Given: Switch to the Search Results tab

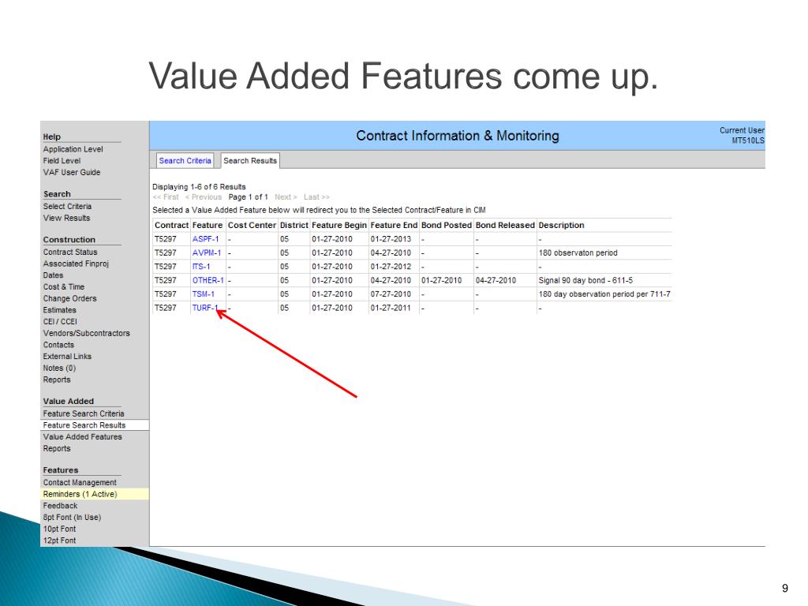Looking at the screenshot, I should coord(250,161).
